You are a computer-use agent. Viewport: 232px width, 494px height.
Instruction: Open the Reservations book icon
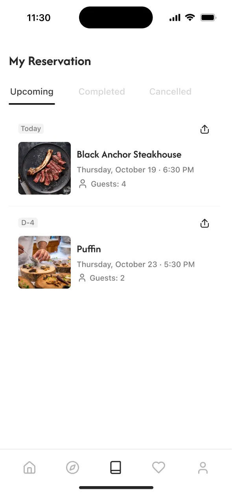point(116,468)
